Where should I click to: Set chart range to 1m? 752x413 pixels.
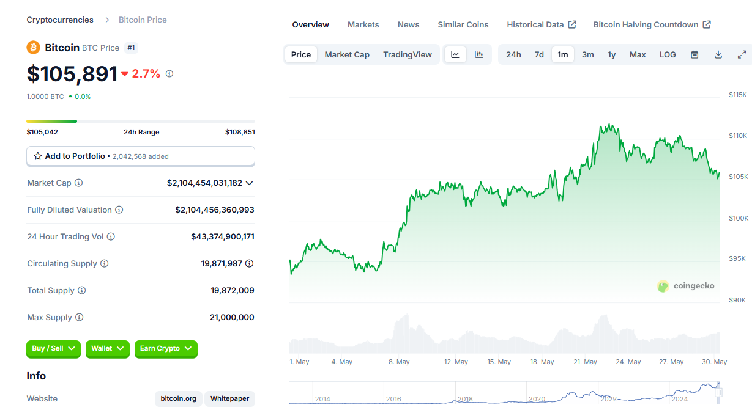563,54
